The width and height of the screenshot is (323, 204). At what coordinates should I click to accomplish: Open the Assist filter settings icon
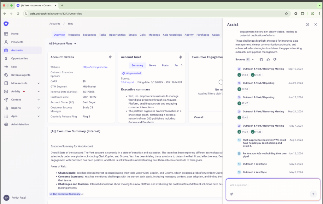tap(232, 194)
